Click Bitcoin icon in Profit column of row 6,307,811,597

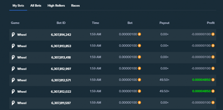(x=213, y=102)
